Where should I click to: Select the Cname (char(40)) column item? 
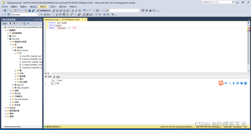coord(32,59)
